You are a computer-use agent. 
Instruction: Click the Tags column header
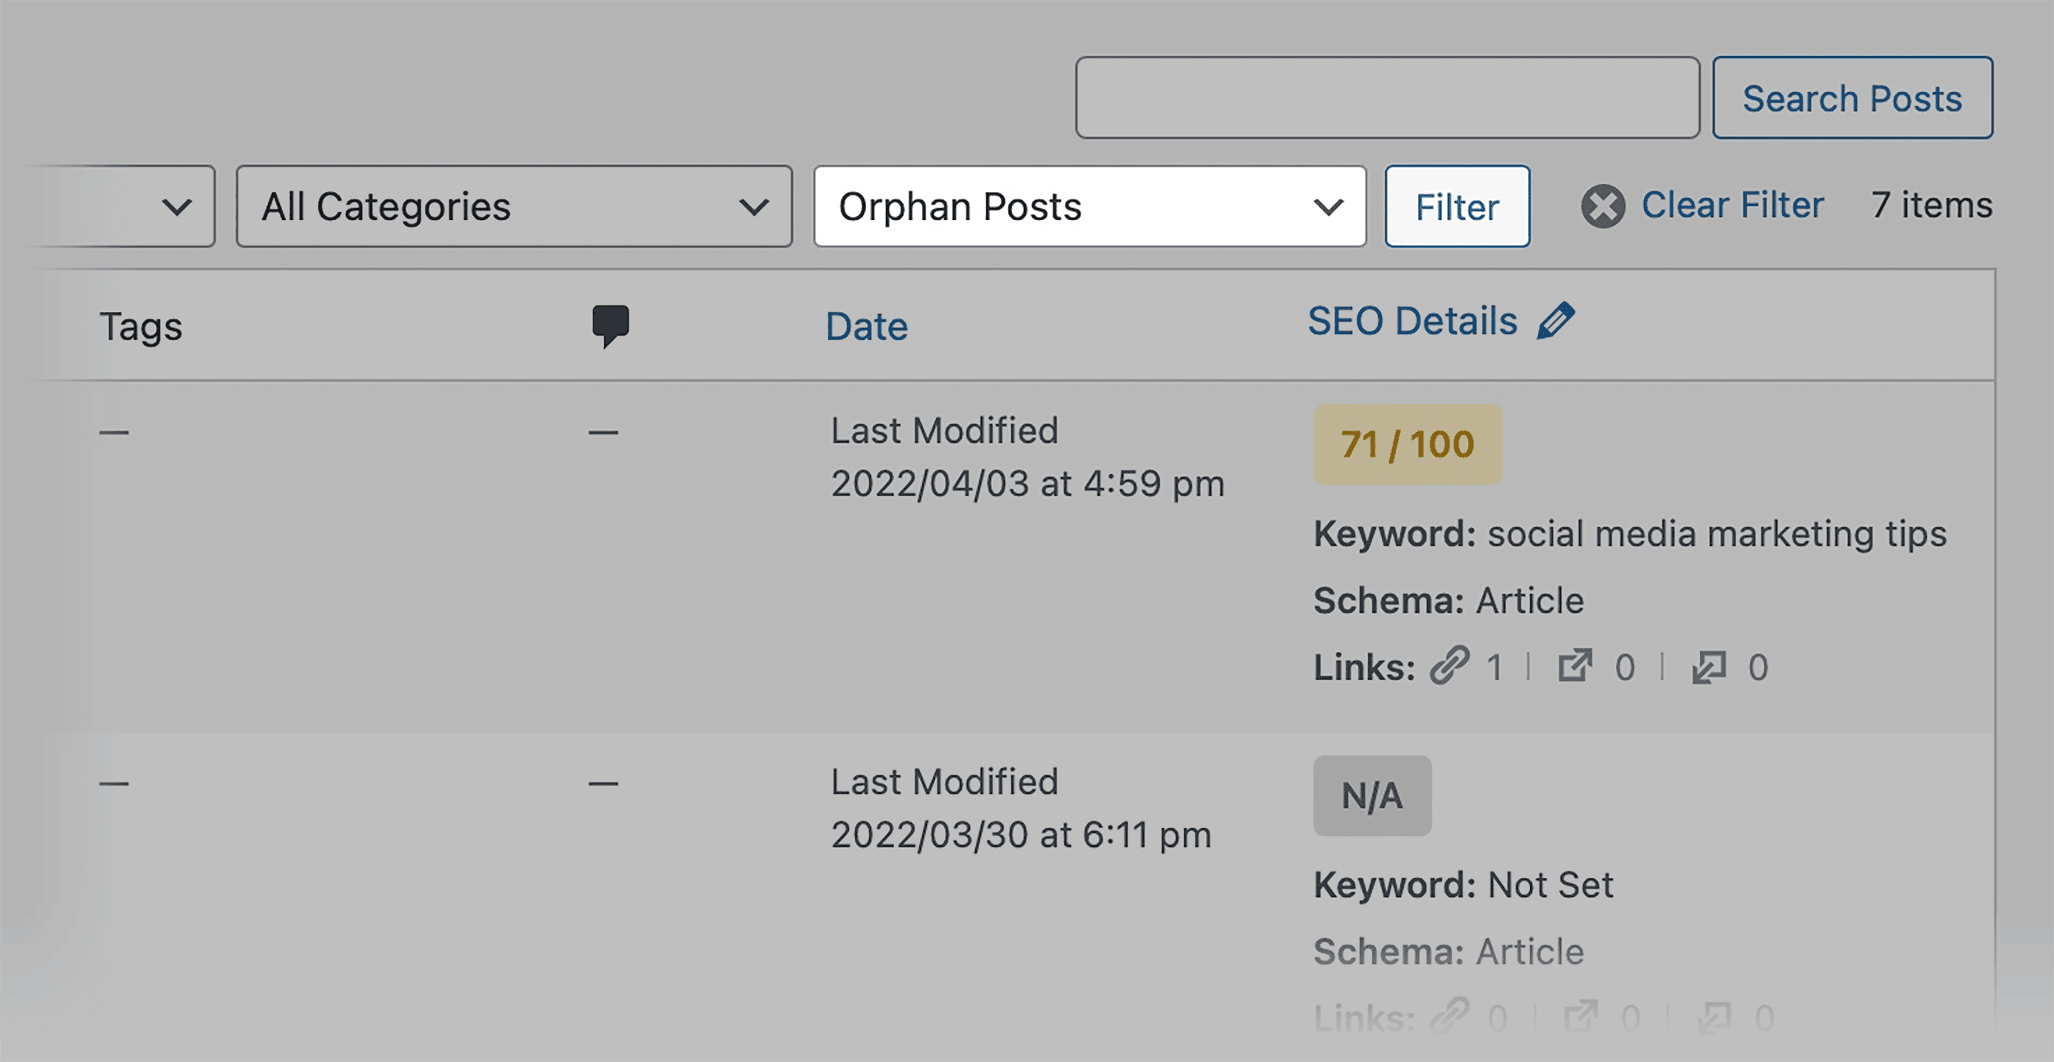140,327
